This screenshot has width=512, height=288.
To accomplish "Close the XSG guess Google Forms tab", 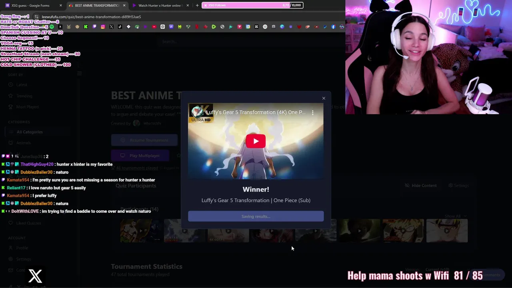I will click(x=61, y=5).
